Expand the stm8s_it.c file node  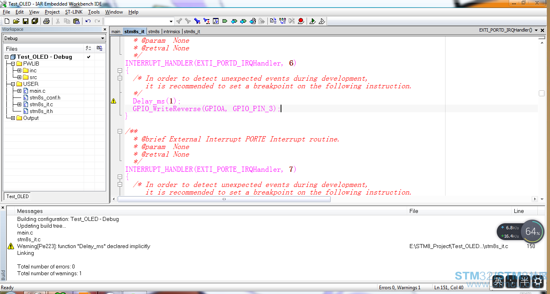tap(19, 105)
